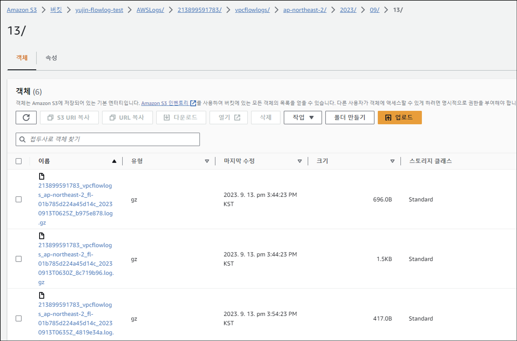
Task: Open the 작업 actions dropdown
Action: (303, 118)
